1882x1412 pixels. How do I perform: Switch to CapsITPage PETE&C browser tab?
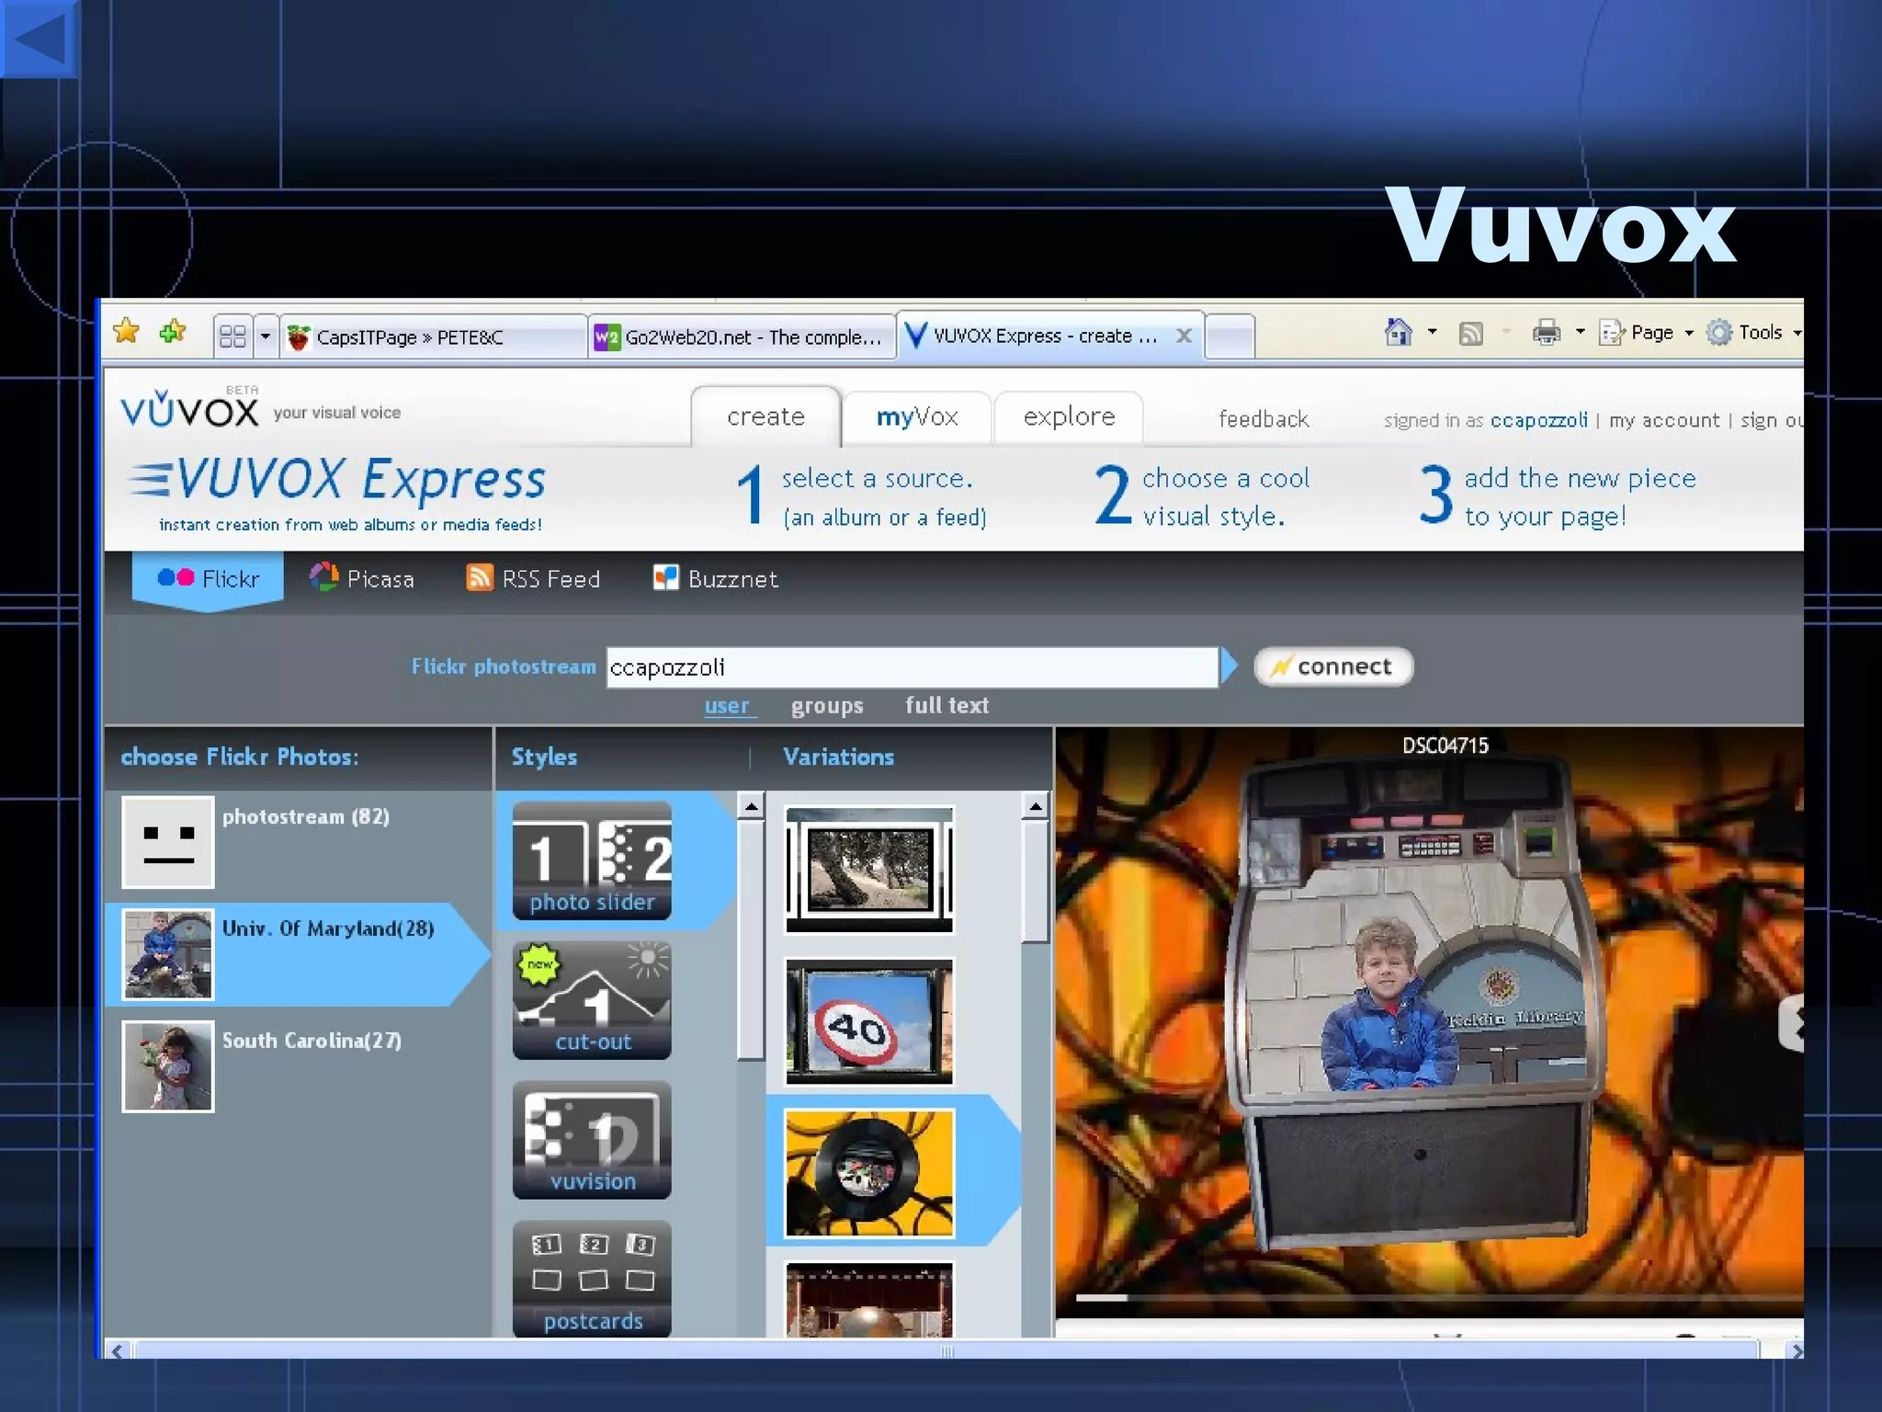coord(434,337)
